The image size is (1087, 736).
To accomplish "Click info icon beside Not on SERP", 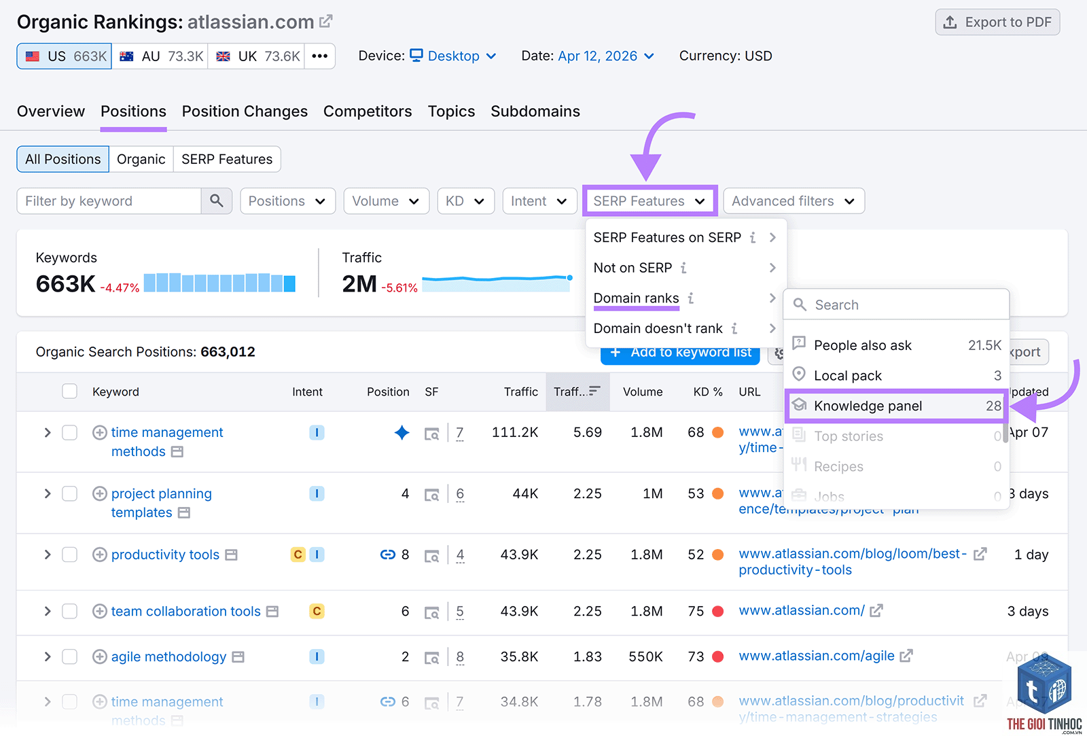I will pyautogui.click(x=683, y=268).
